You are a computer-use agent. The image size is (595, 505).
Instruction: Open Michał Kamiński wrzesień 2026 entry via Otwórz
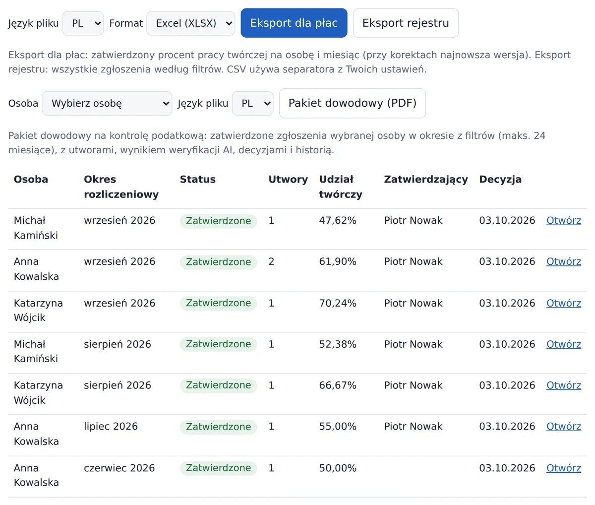point(564,221)
